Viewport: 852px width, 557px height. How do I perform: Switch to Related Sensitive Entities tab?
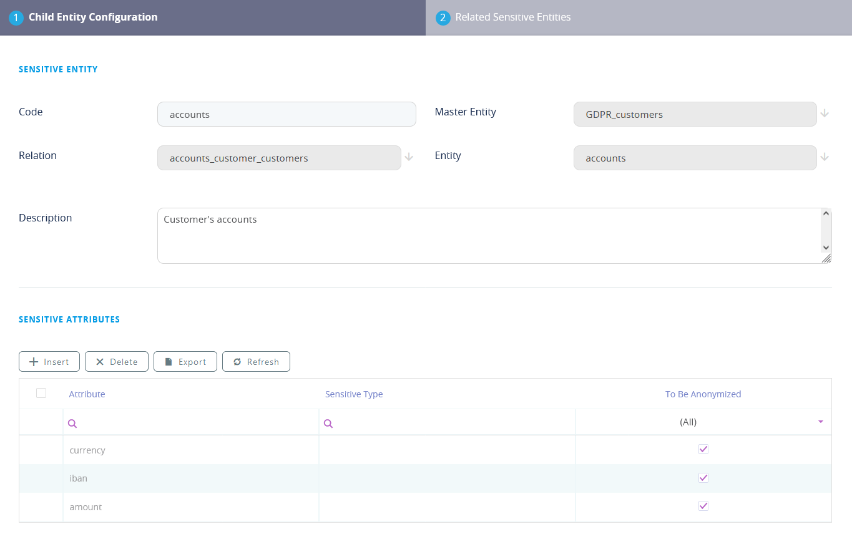pyautogui.click(x=512, y=17)
